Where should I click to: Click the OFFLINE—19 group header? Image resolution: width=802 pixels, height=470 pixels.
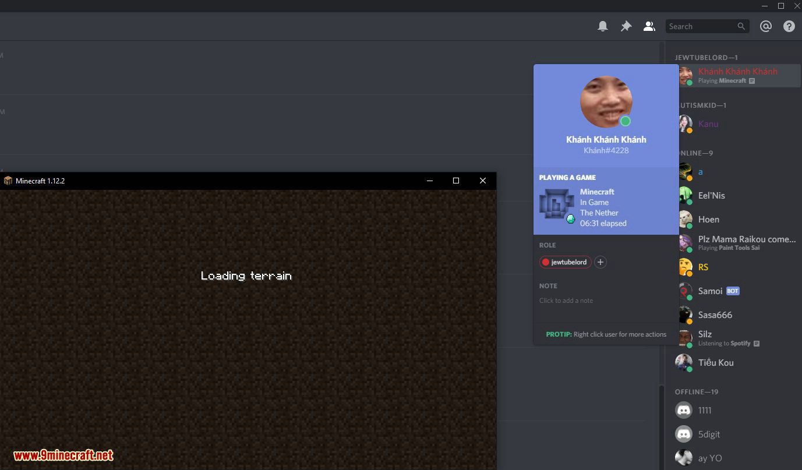pyautogui.click(x=697, y=392)
